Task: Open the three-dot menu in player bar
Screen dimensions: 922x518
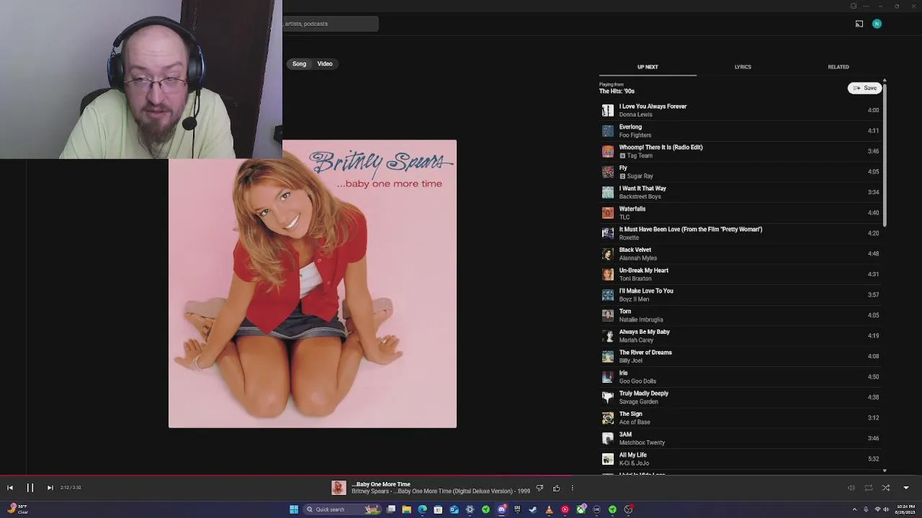Action: [x=572, y=488]
